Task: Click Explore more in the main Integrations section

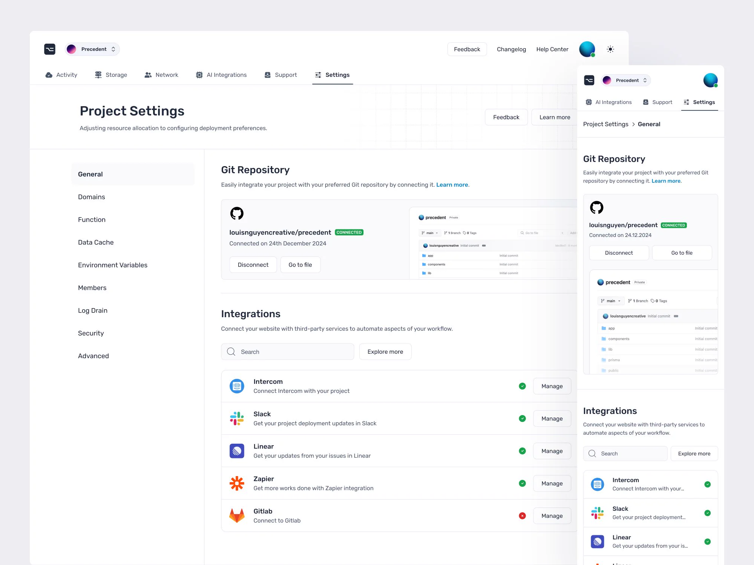Action: pyautogui.click(x=385, y=352)
